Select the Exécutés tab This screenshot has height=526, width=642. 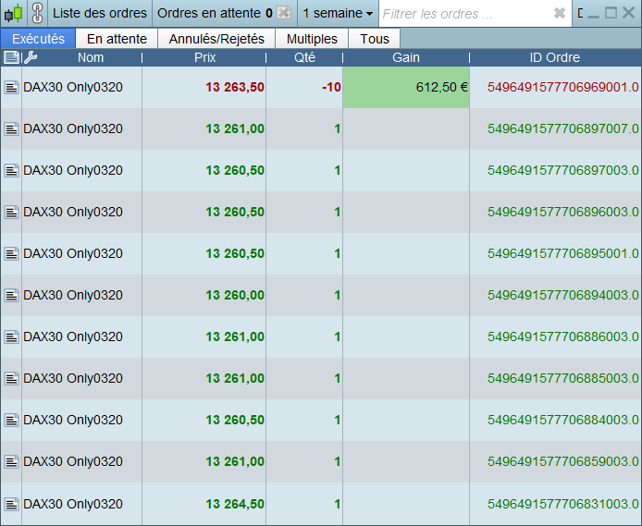coord(38,39)
